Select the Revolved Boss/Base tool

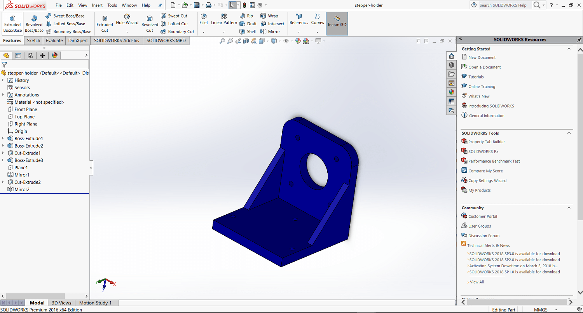[x=34, y=24]
